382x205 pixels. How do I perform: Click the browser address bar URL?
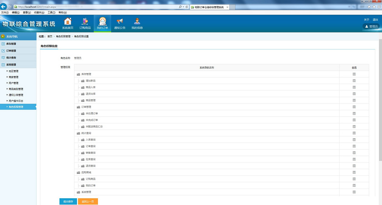pyautogui.click(x=37, y=7)
